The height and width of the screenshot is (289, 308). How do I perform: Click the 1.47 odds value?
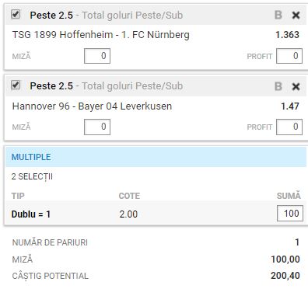tap(290, 106)
